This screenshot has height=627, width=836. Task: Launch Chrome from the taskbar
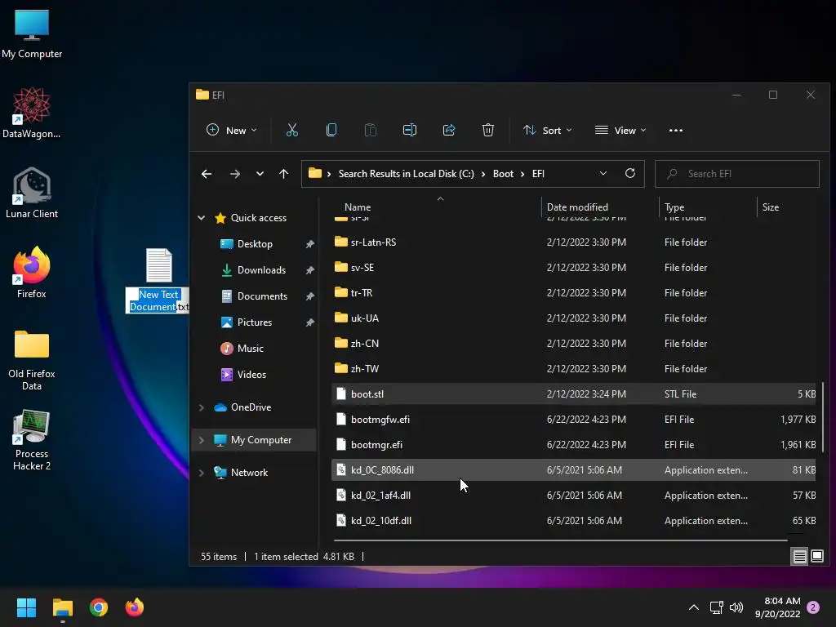tap(99, 607)
